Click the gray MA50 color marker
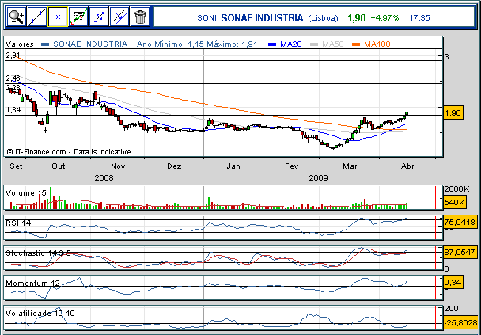Screen dimensions: 481x335 (314, 44)
